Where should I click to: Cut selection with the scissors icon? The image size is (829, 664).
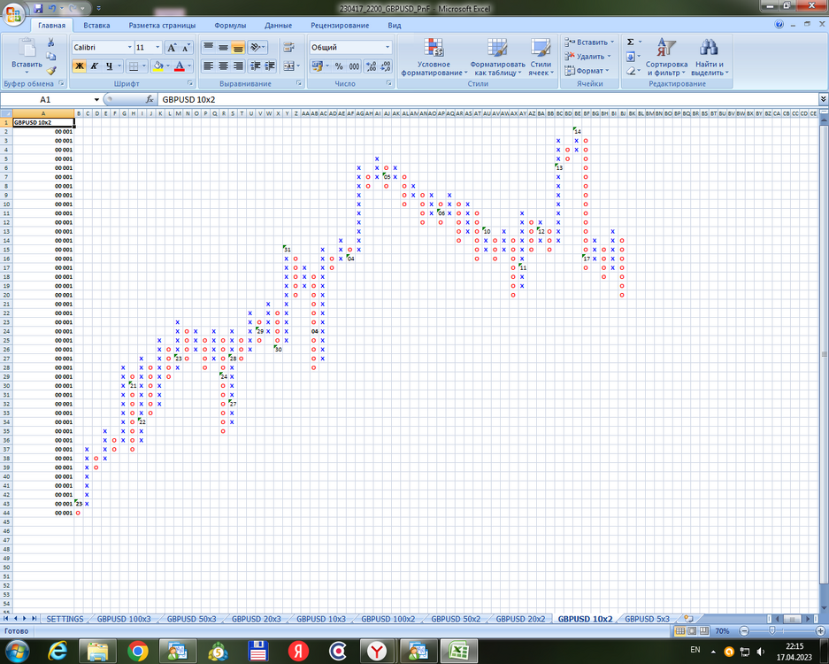(x=50, y=42)
